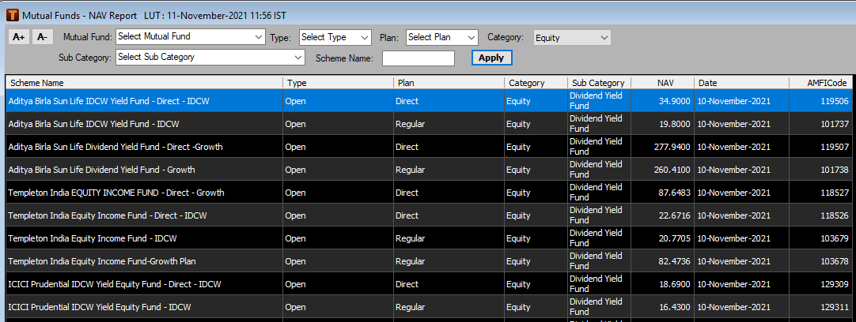Click AMFI code 118527
Image resolution: width=856 pixels, height=322 pixels.
834,193
